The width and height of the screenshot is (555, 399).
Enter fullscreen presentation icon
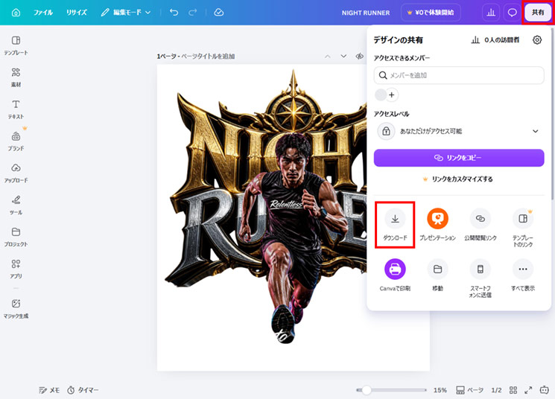pyautogui.click(x=528, y=390)
